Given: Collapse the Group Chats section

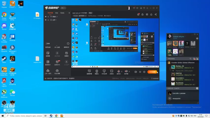Looking at the screenshot, I should [167, 88].
